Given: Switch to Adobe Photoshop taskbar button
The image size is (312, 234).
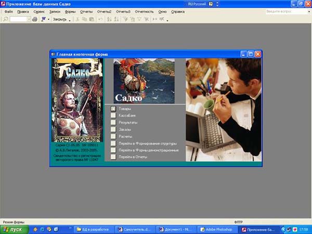Looking at the screenshot, I should click(217, 229).
